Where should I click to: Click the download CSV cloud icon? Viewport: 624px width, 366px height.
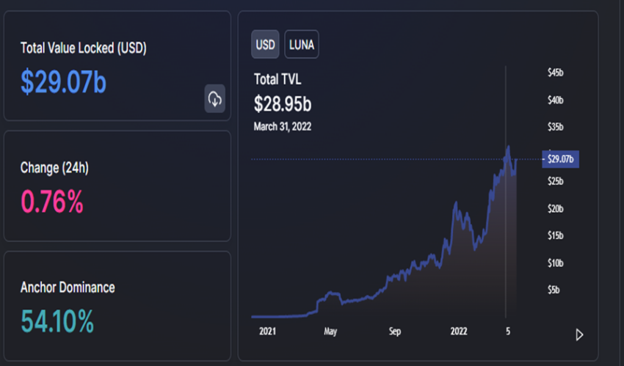pos(215,98)
